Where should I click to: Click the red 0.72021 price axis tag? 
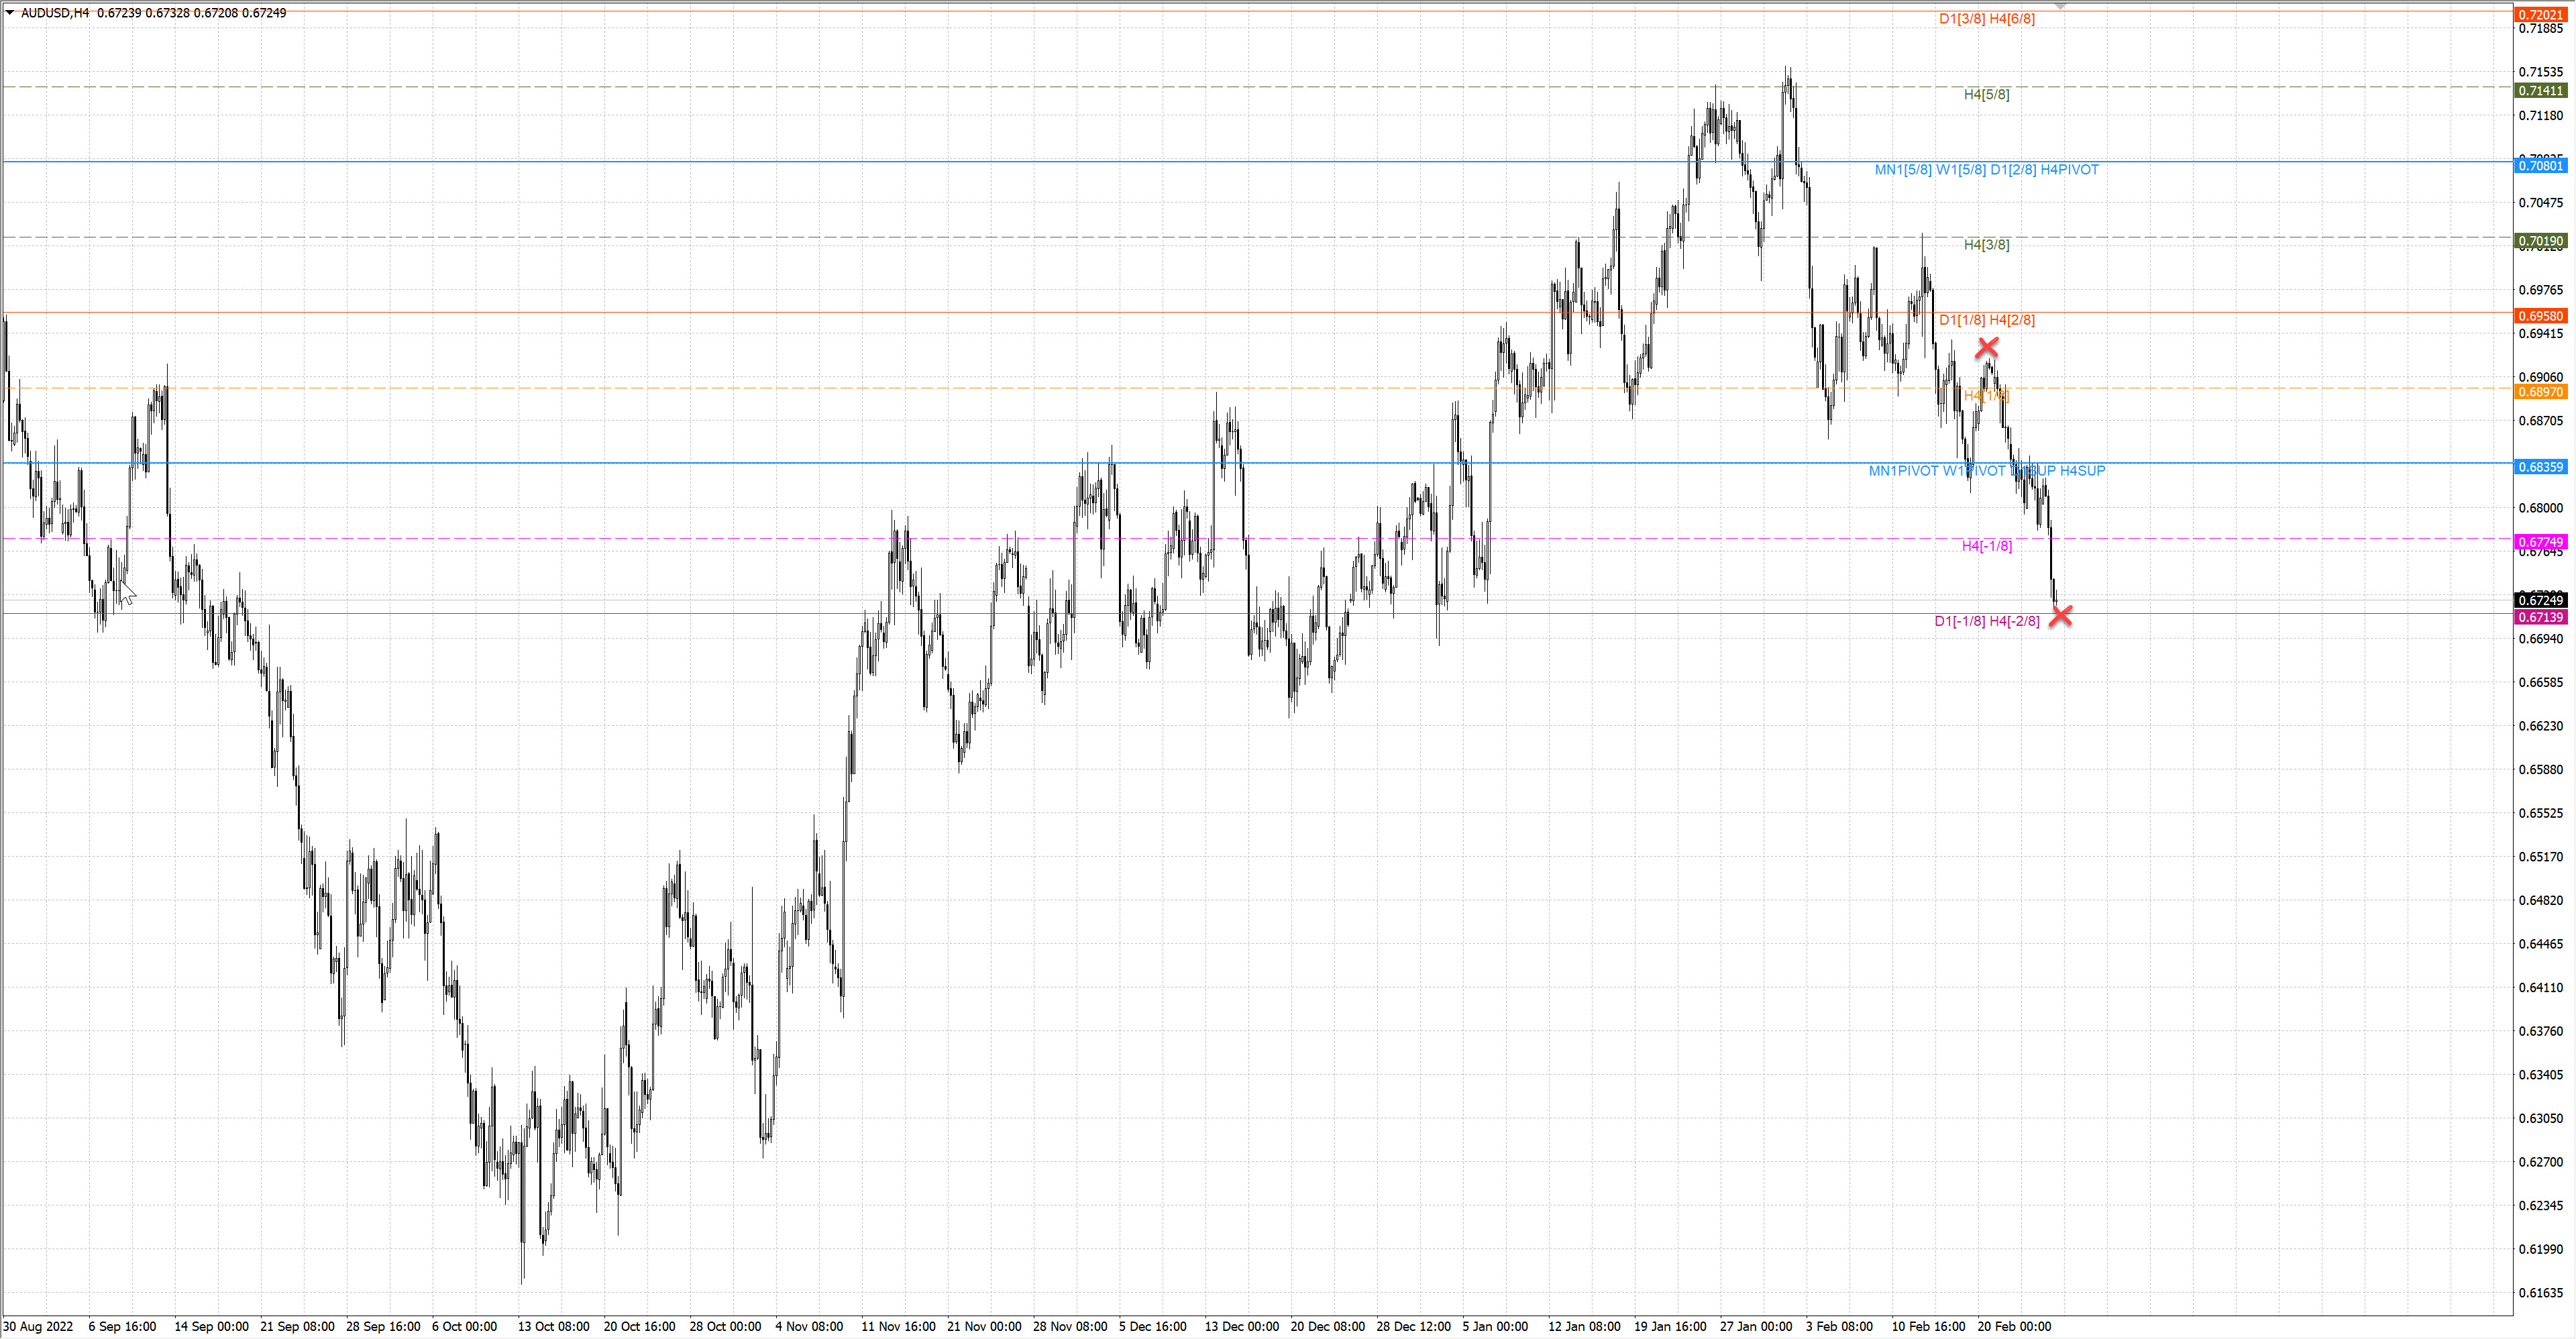click(x=2540, y=15)
